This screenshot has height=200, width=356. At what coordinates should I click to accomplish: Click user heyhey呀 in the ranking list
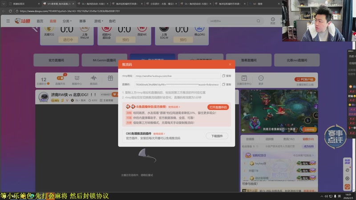[x=260, y=163]
